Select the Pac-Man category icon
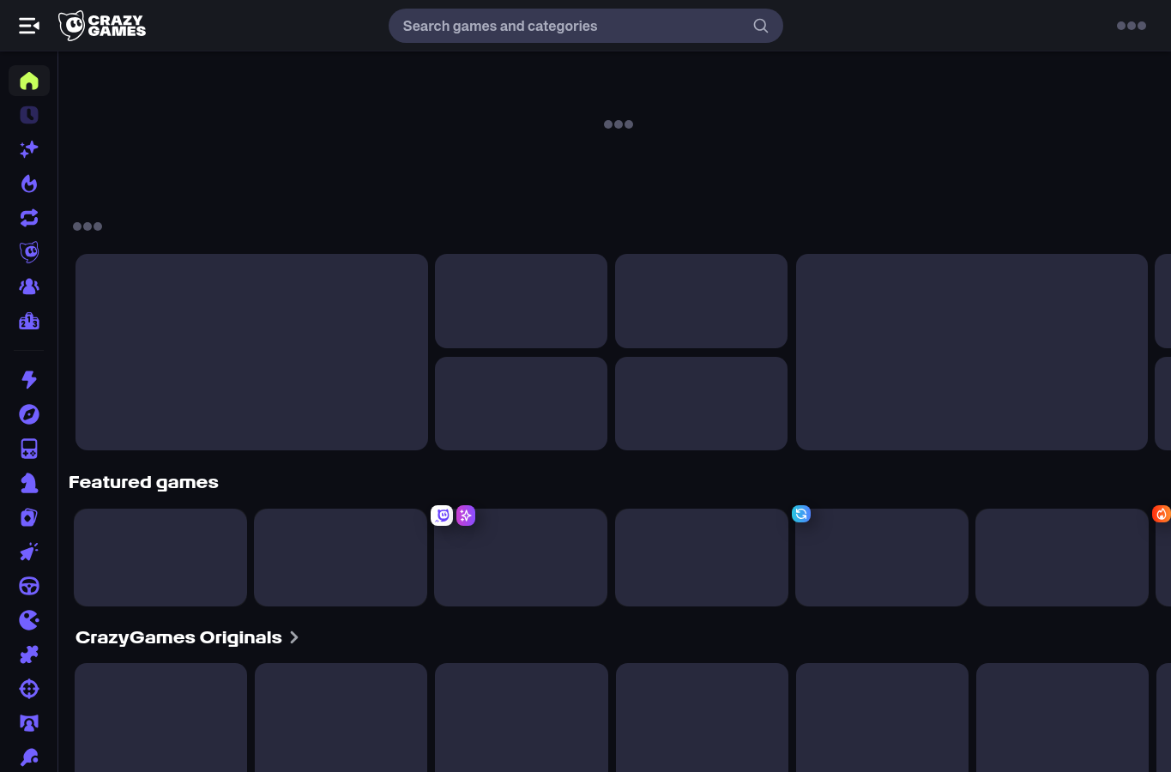 point(29,620)
